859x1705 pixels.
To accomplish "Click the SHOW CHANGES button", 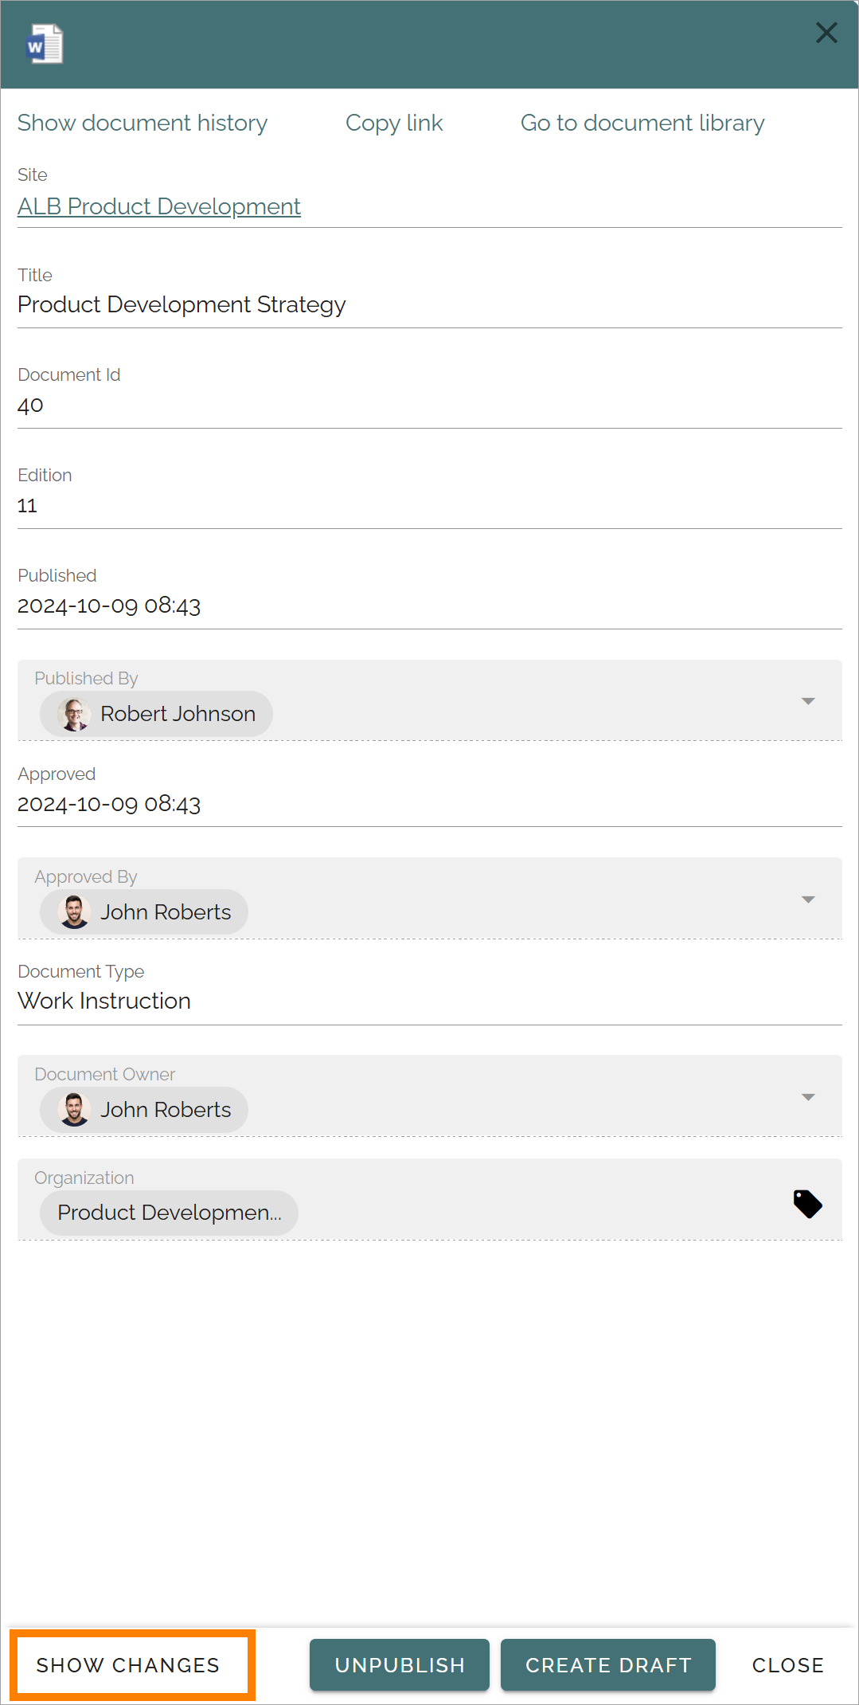I will point(128,1665).
